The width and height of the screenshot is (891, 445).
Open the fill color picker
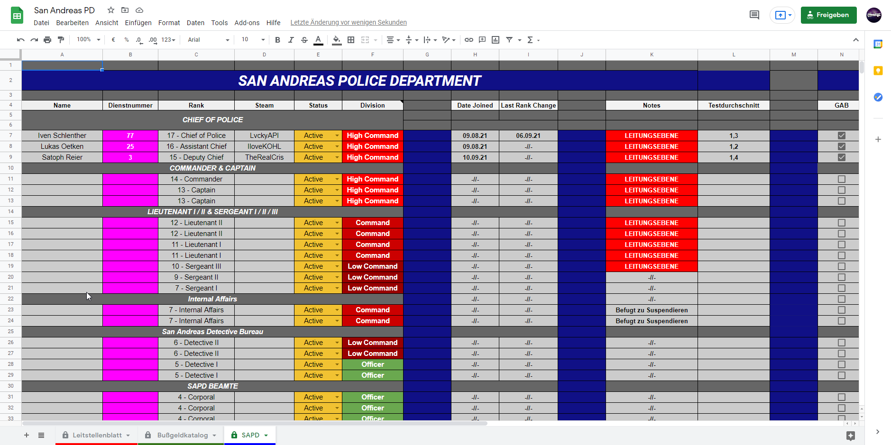[336, 40]
